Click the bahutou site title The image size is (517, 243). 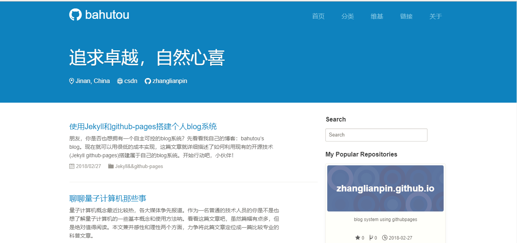[x=107, y=15]
